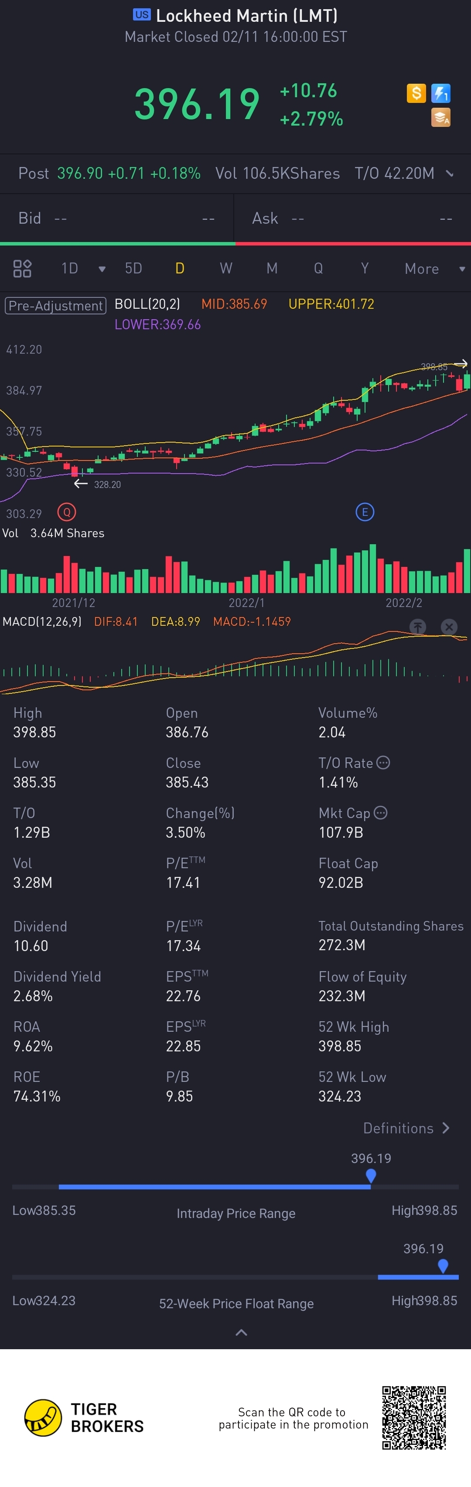Collapse the stock details with the up chevron
471x1487 pixels.
coord(241,1332)
